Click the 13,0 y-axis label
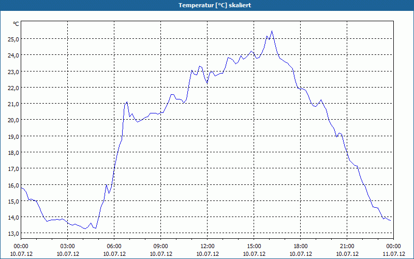 coord(13,234)
